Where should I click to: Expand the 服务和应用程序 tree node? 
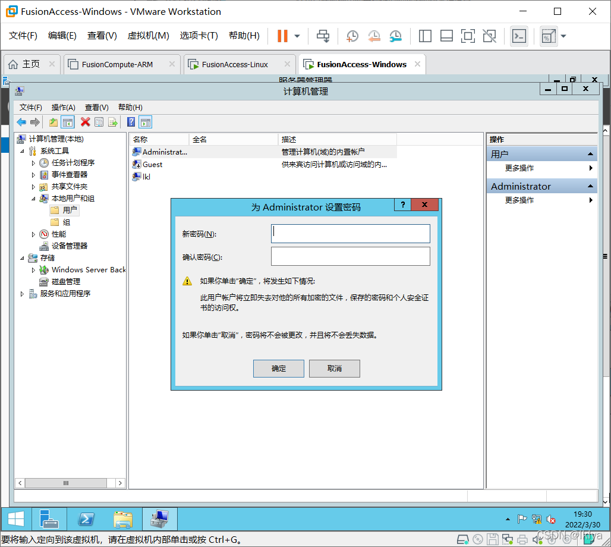(22, 294)
